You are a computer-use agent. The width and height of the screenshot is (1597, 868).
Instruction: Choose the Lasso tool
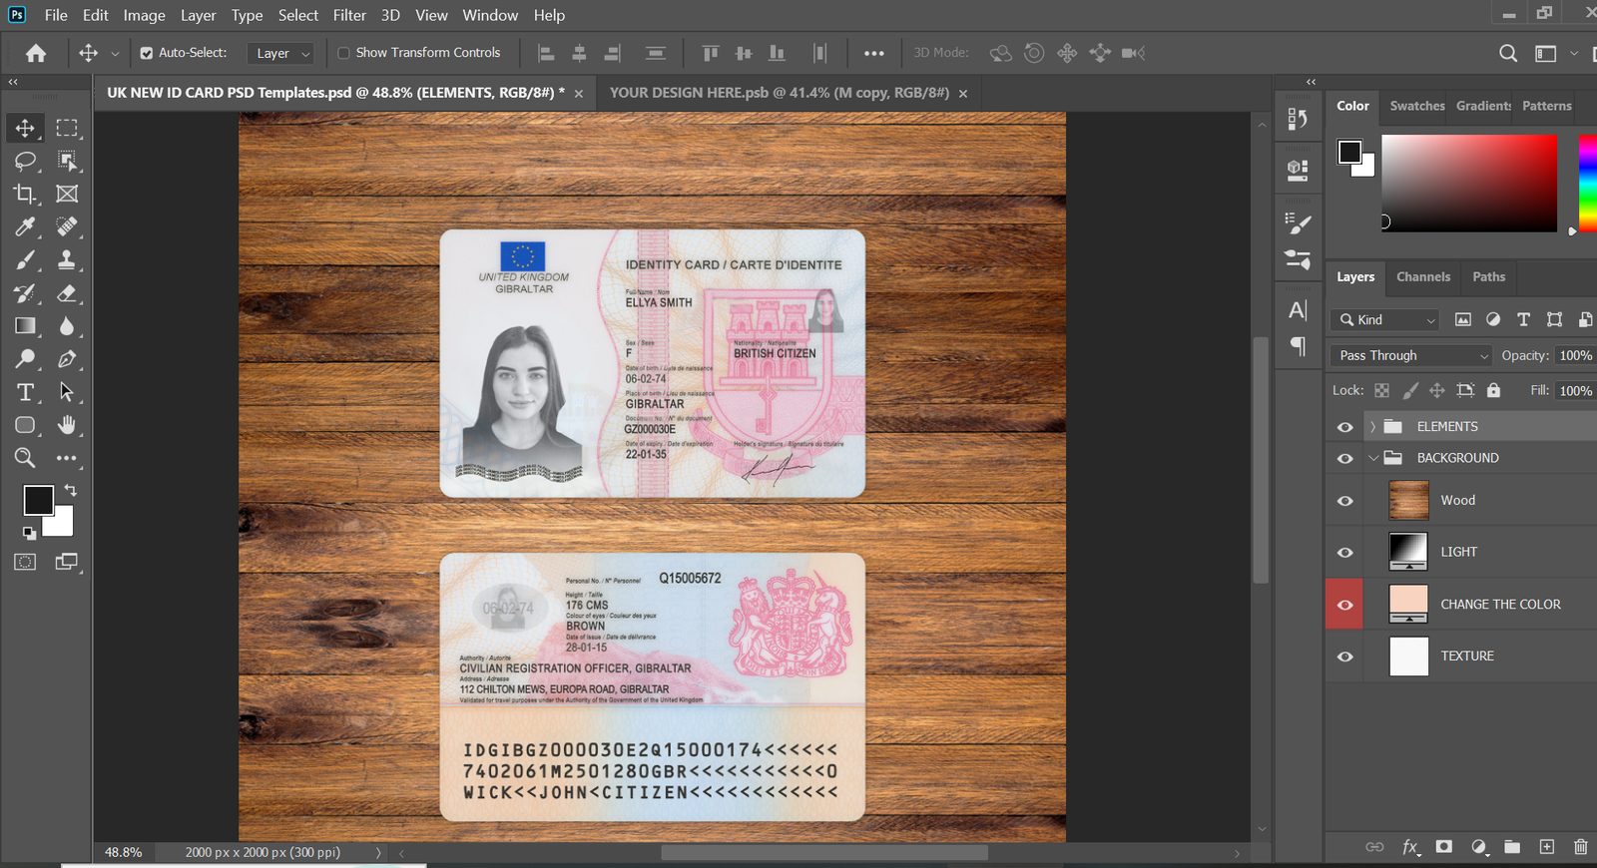(25, 161)
